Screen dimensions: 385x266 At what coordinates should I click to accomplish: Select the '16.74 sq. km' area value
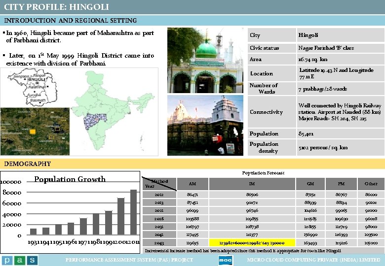point(313,60)
